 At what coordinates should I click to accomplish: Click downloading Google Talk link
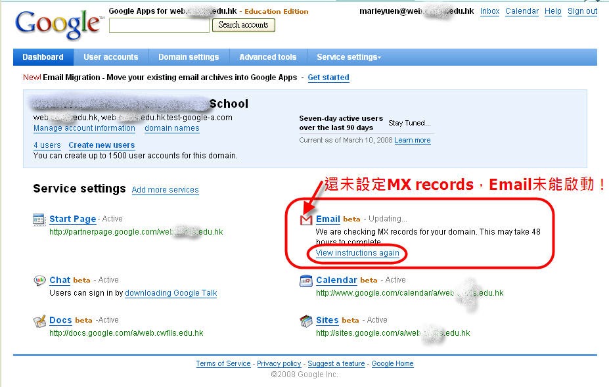tap(171, 293)
